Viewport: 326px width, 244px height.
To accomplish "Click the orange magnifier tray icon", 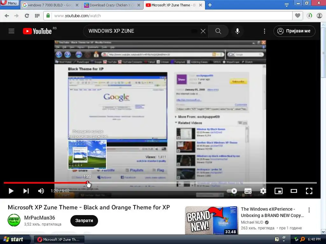I will tap(302, 239).
